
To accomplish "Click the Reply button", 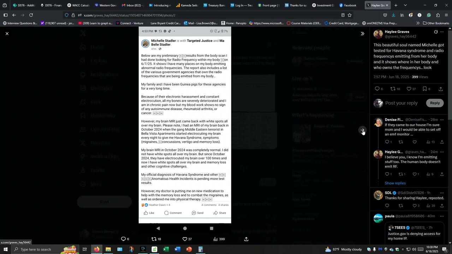I will click(435, 103).
